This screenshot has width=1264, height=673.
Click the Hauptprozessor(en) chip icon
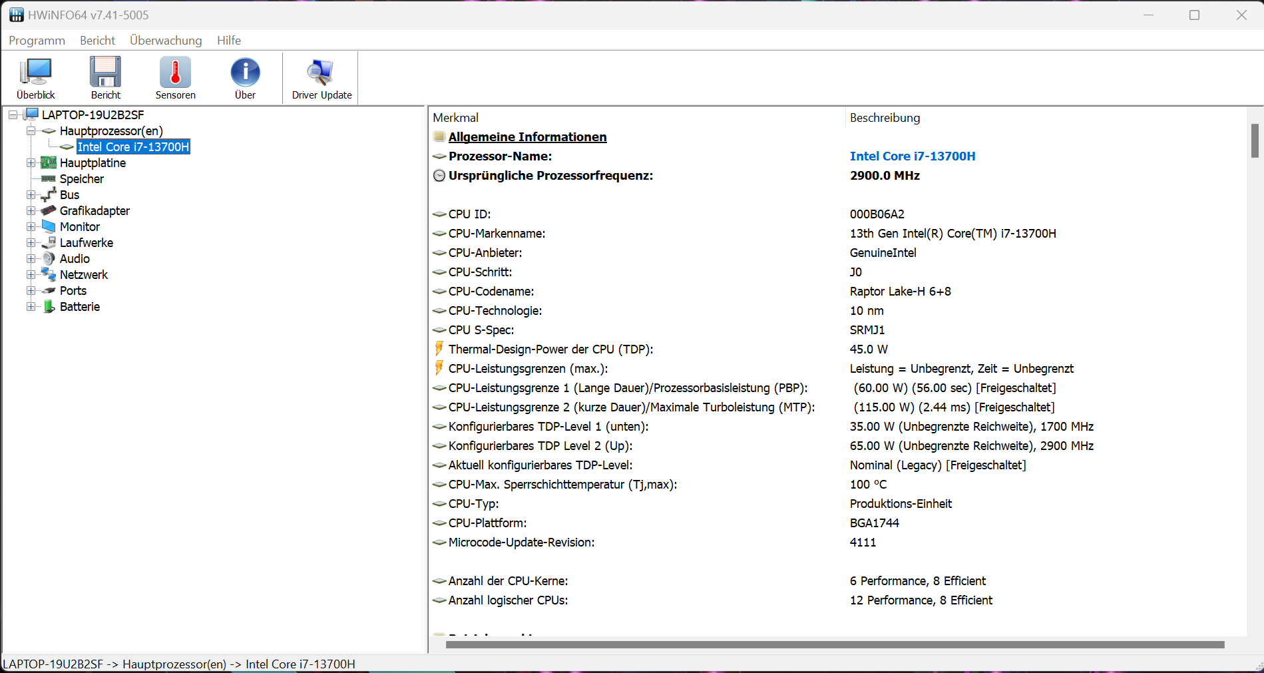[49, 130]
